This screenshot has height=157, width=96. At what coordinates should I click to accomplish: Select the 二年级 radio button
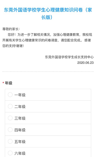click(10, 106)
